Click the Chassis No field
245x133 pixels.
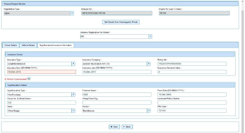[116, 13]
